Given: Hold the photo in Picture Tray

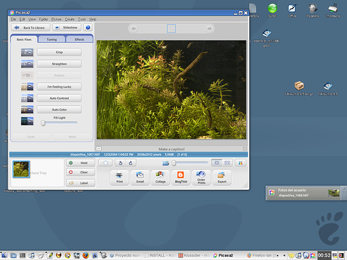Looking at the screenshot, I should point(81,163).
